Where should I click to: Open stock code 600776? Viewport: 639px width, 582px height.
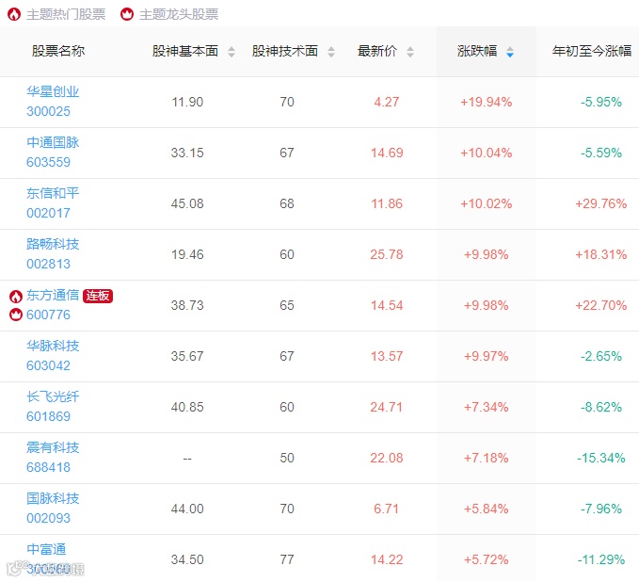tap(49, 315)
